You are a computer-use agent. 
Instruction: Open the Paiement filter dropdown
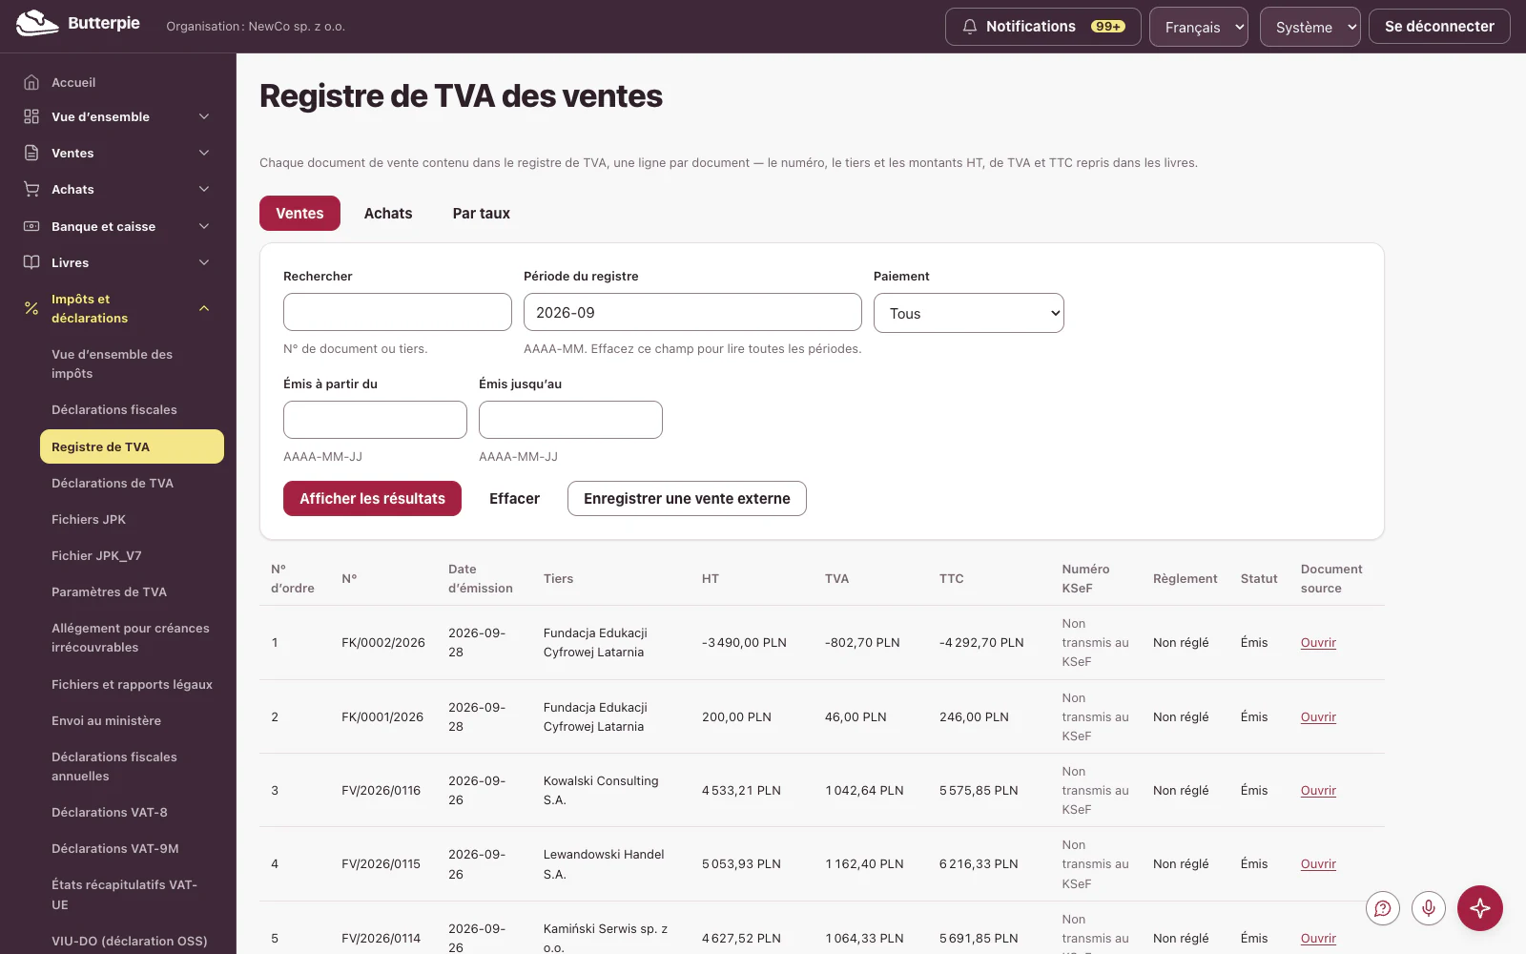[x=969, y=313]
